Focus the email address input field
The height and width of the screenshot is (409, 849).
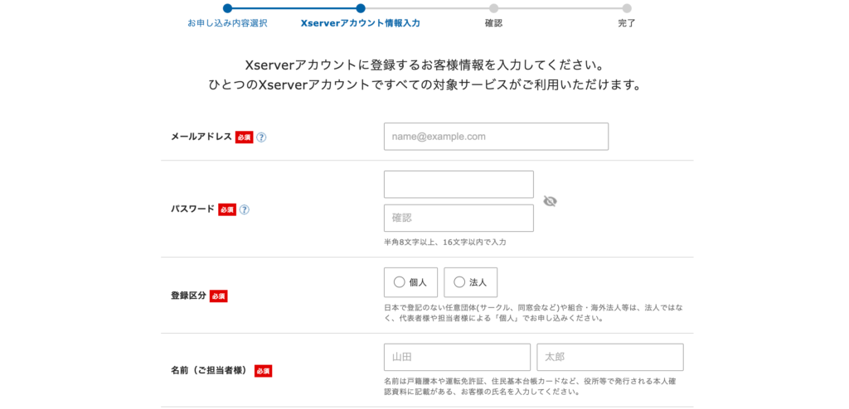(x=496, y=137)
